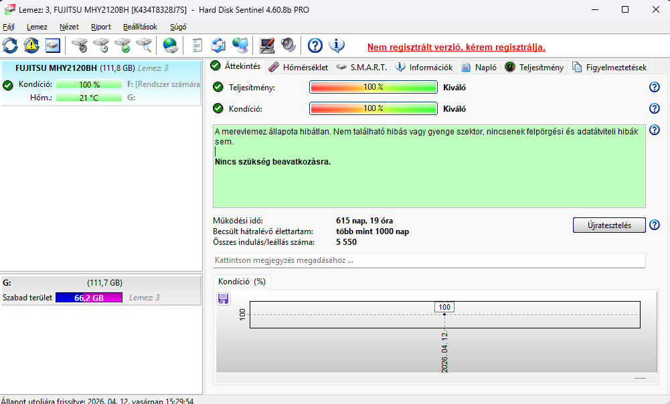Click the disk with magnifying glass icon

click(x=144, y=45)
